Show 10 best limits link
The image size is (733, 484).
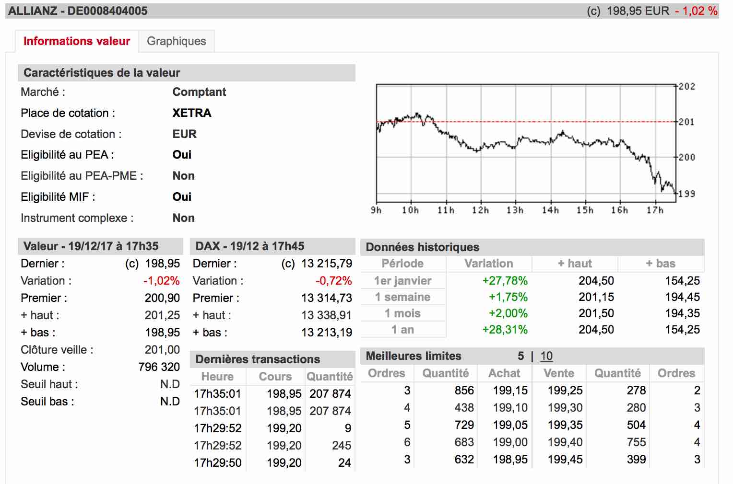(546, 356)
